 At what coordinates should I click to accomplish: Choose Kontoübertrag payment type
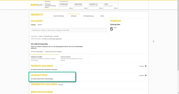48,36
